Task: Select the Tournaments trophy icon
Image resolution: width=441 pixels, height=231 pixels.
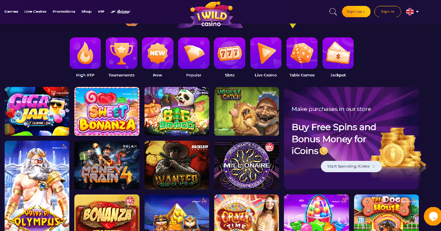Action: [x=121, y=53]
